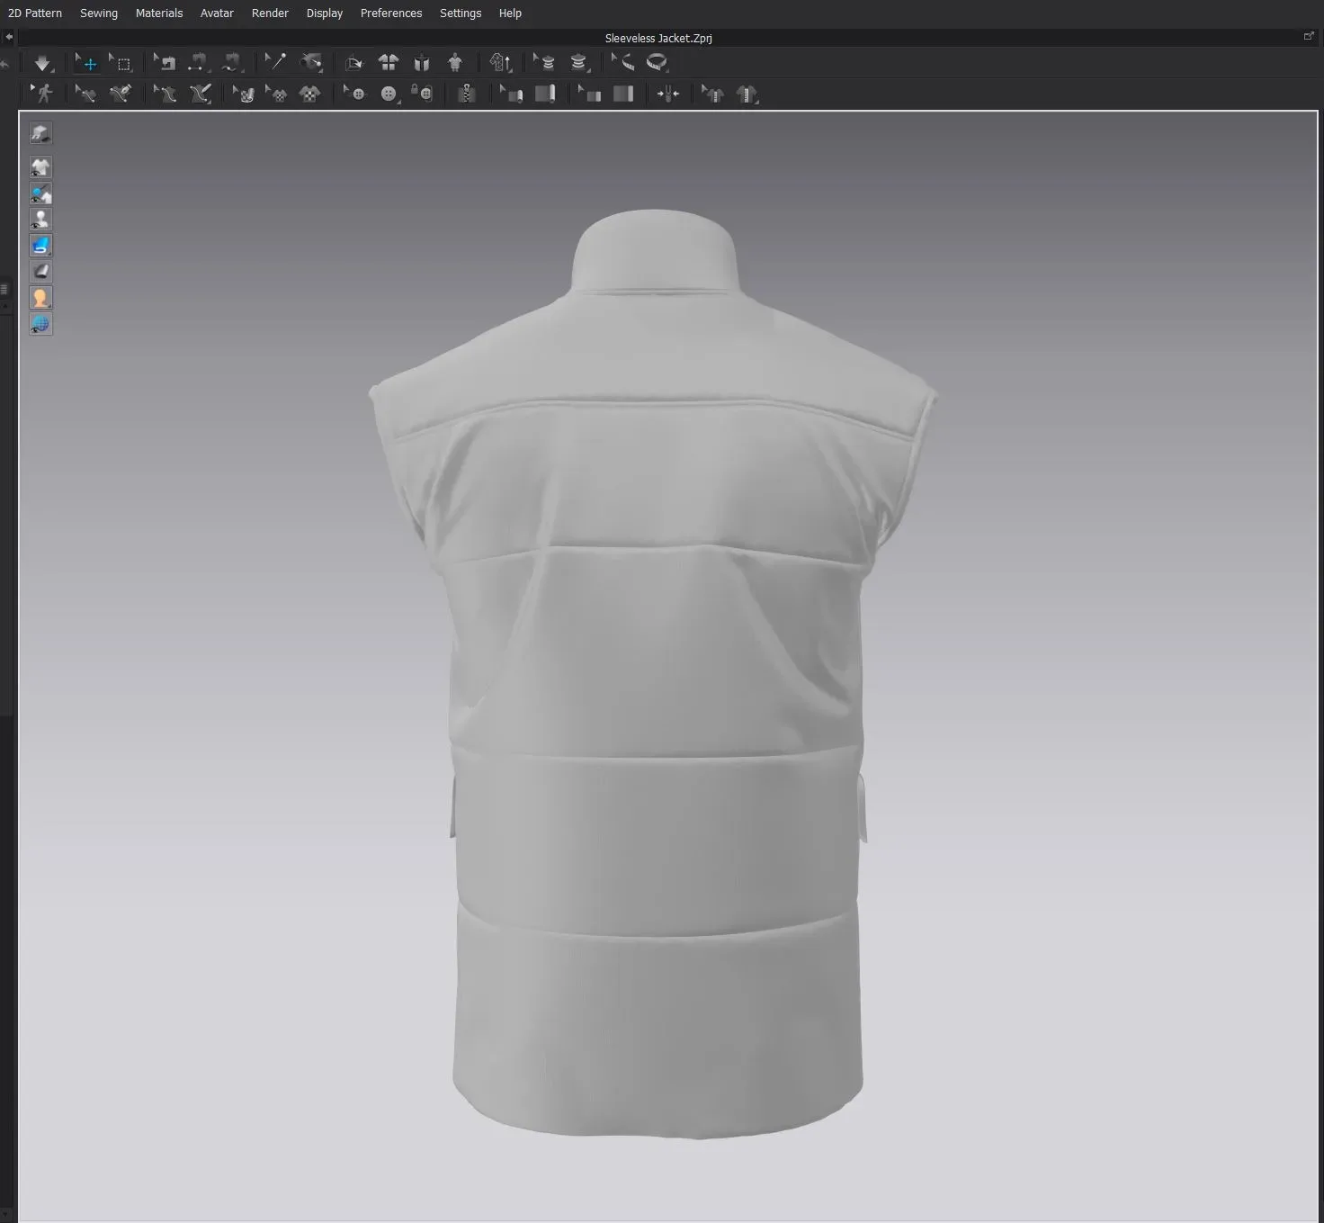The image size is (1324, 1223).
Task: Select Fasten Button lock tool
Action: pos(422,94)
